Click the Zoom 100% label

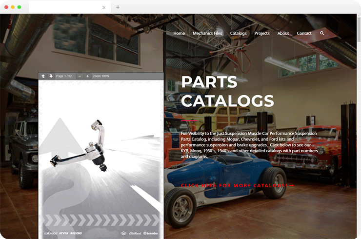pos(101,76)
